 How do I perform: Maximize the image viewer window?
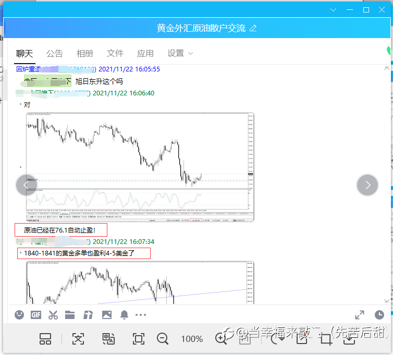click(366, 10)
